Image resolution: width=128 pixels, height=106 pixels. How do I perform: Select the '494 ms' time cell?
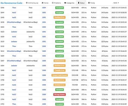[x=84, y=8]
